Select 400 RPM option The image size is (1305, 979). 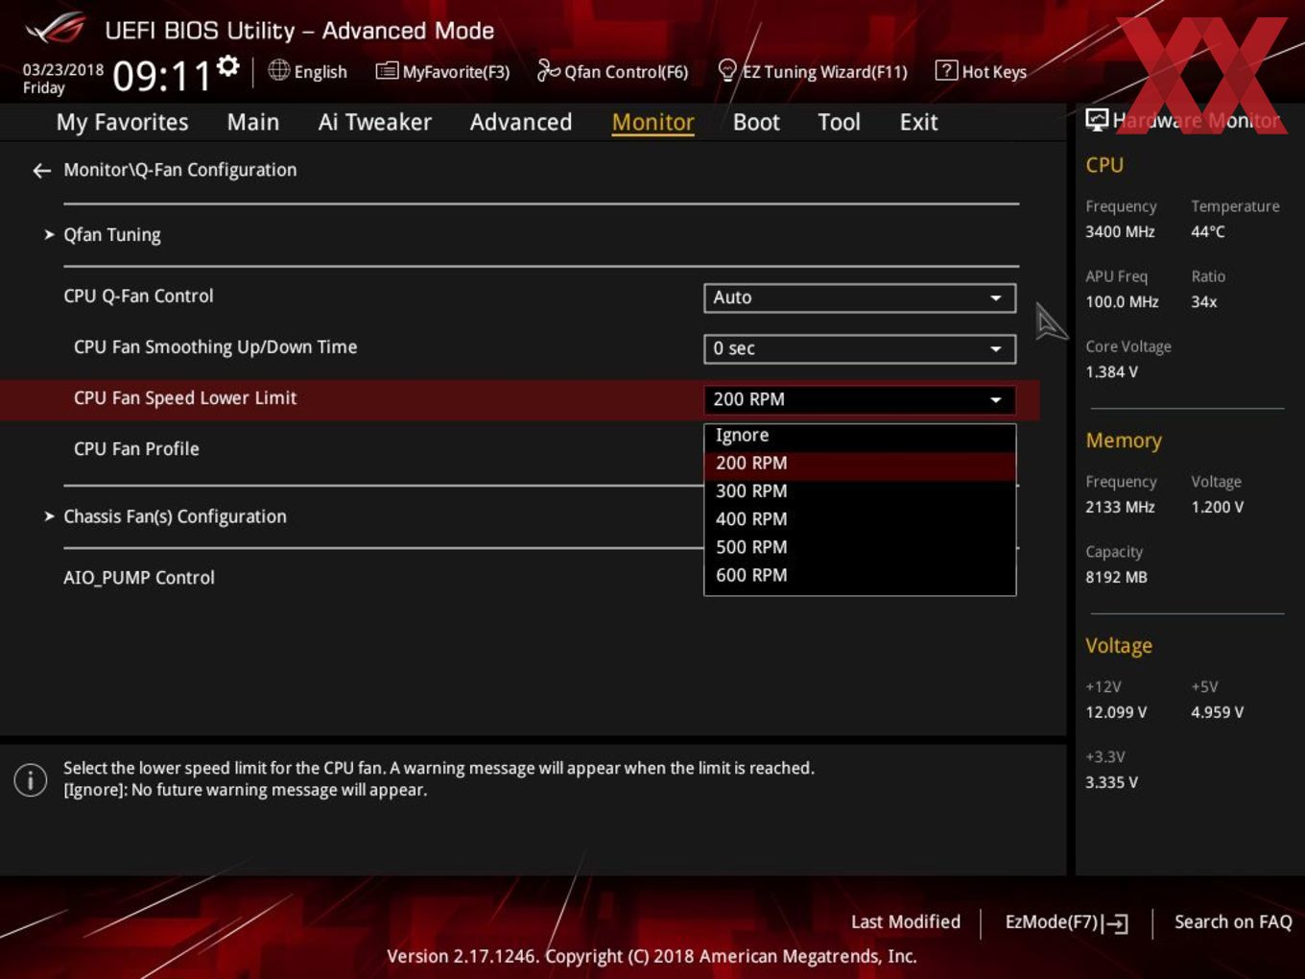[860, 518]
